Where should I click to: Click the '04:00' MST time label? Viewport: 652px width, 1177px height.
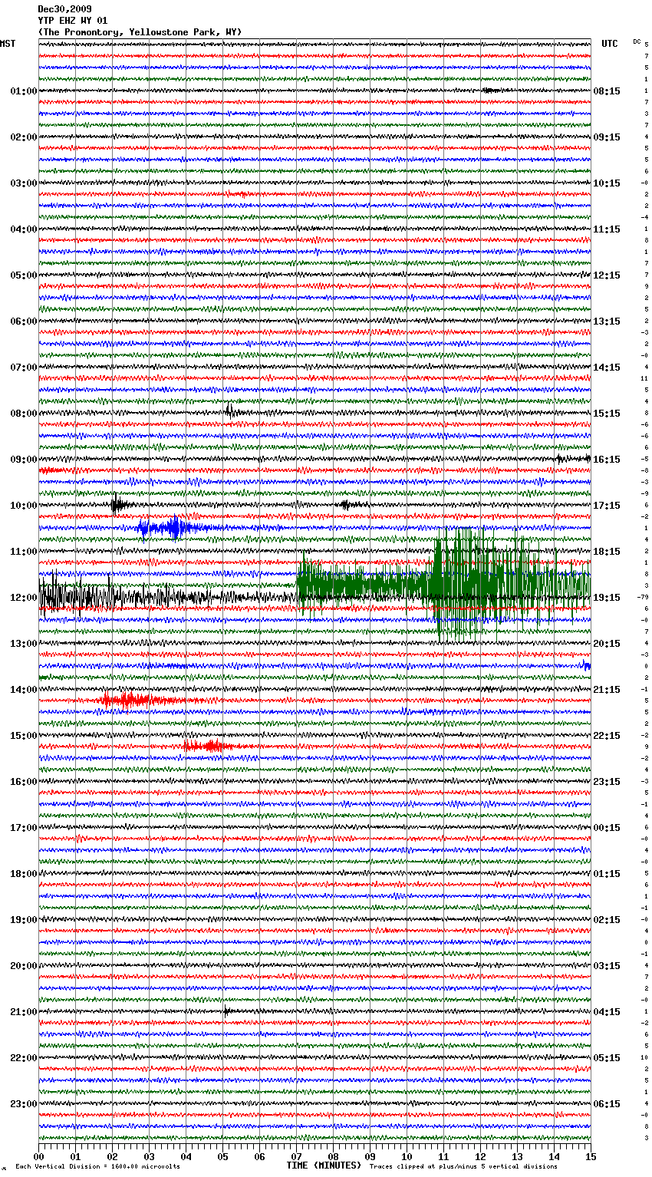point(24,229)
